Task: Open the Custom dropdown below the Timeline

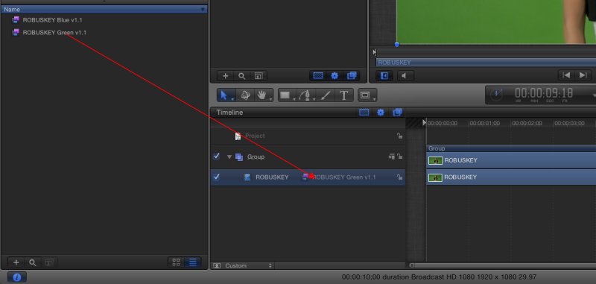Action: [248, 266]
